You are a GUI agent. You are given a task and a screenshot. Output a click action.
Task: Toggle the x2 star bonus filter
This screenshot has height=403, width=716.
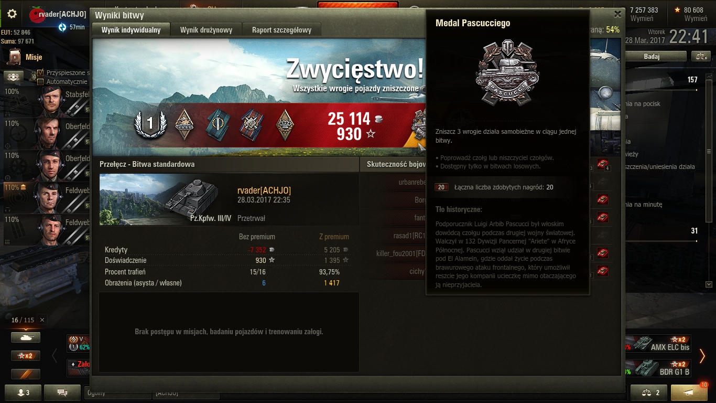(26, 356)
